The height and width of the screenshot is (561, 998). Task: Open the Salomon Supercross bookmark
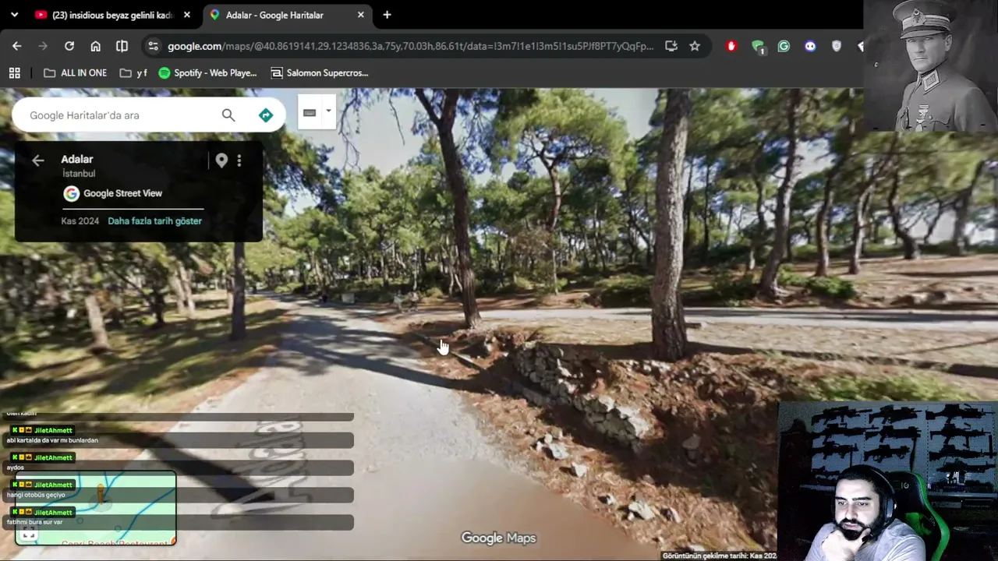coord(320,72)
